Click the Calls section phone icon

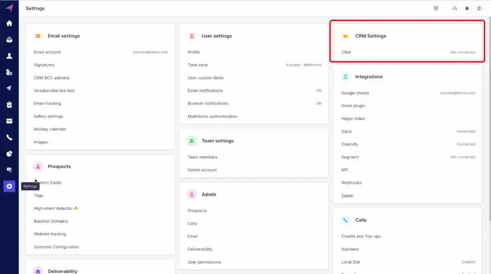point(345,220)
